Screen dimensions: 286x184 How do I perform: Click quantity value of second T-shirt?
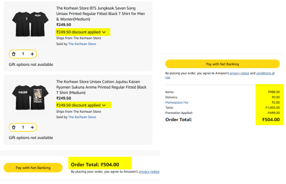click(23, 128)
